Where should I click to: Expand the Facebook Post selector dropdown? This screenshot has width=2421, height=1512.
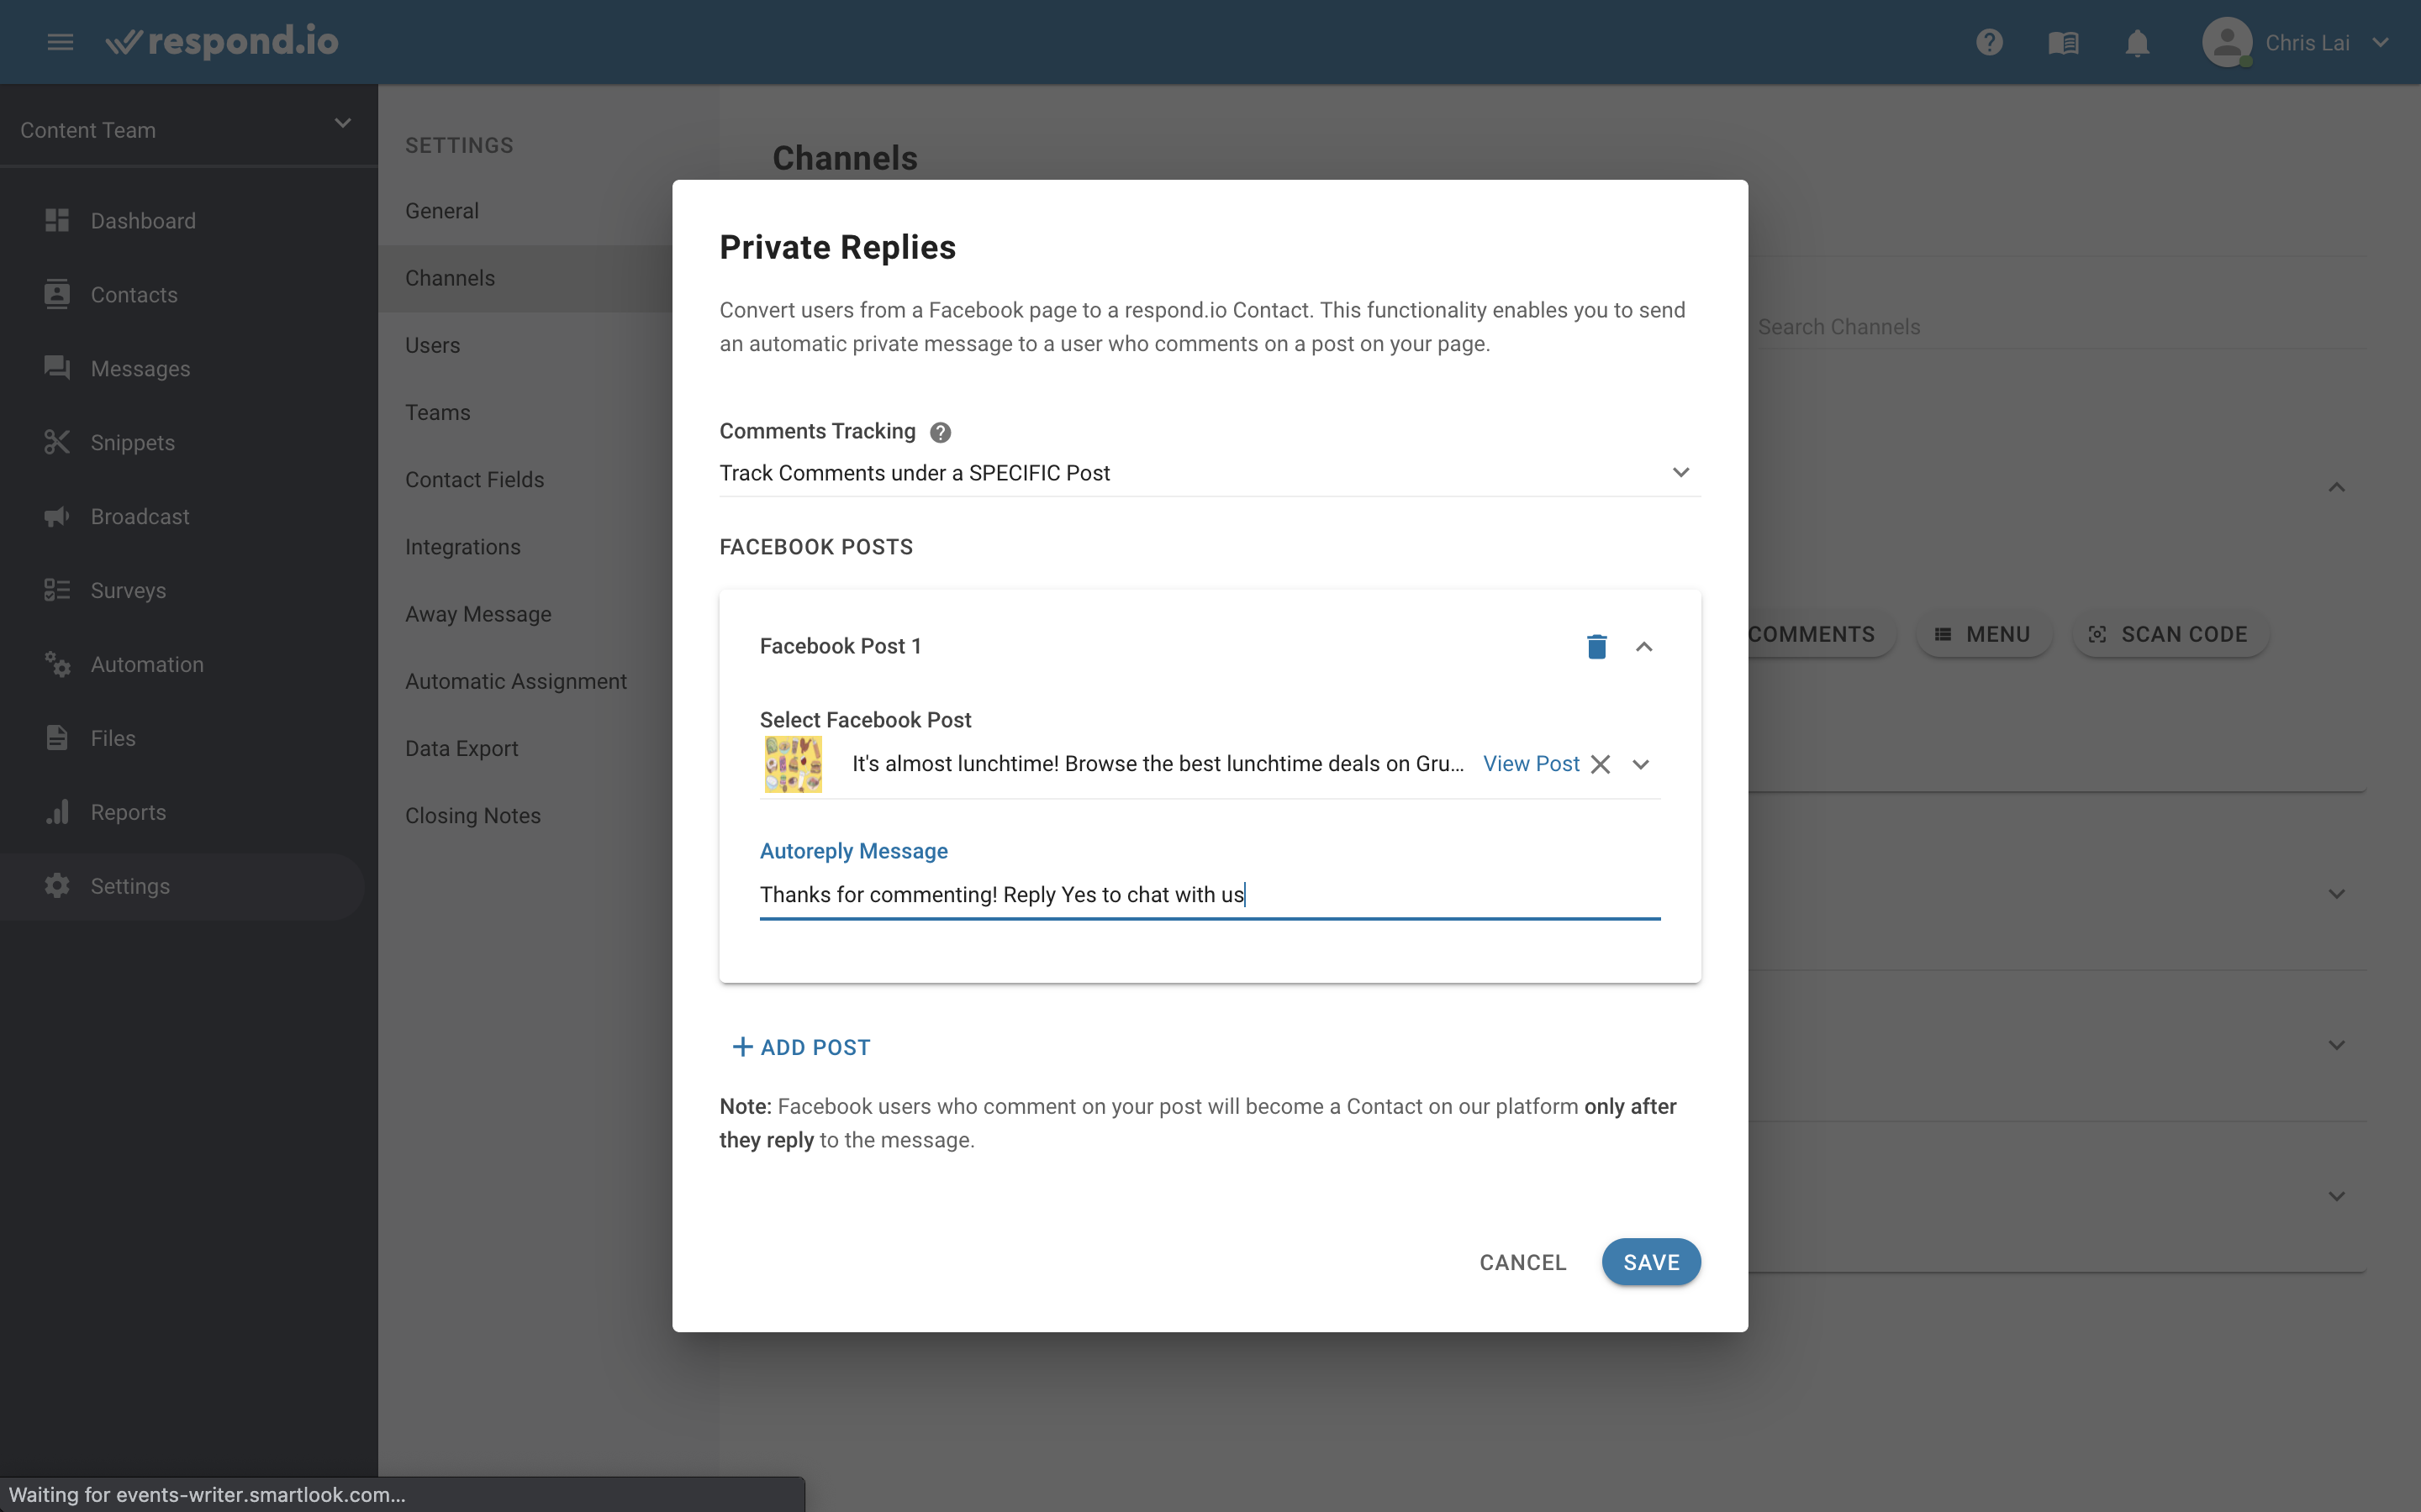(x=1638, y=763)
